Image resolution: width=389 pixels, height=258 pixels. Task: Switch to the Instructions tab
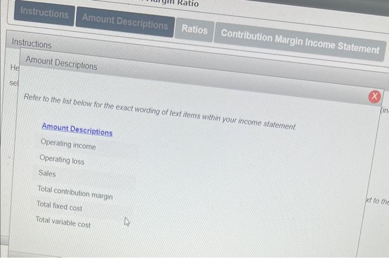point(44,13)
